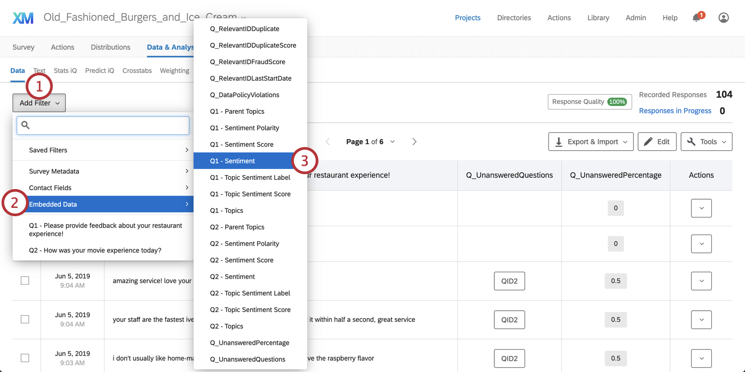Click the search magnifier in filter box

[x=25, y=125]
